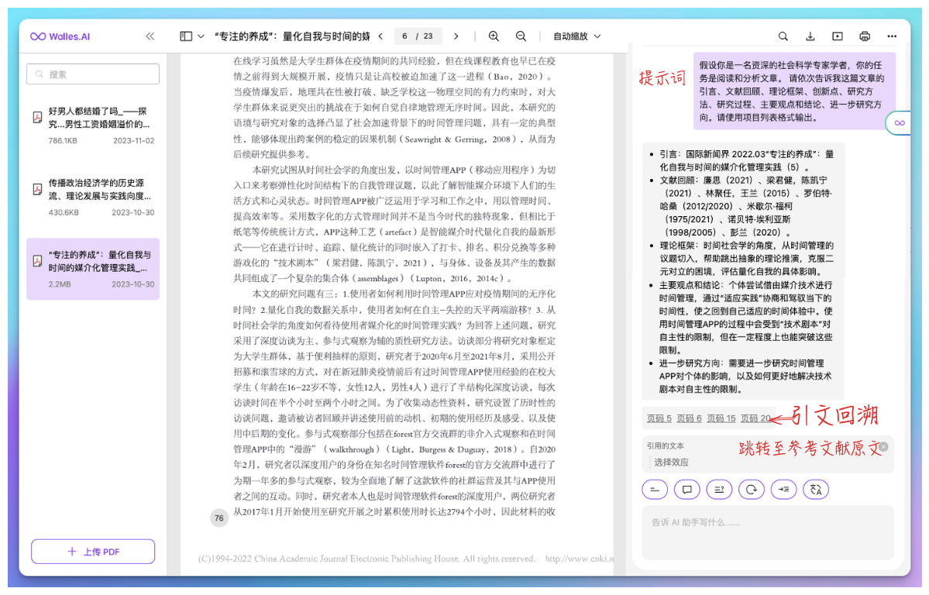The width and height of the screenshot is (929, 595).
Task: Click the 选择效应 quoted text
Action: (671, 462)
